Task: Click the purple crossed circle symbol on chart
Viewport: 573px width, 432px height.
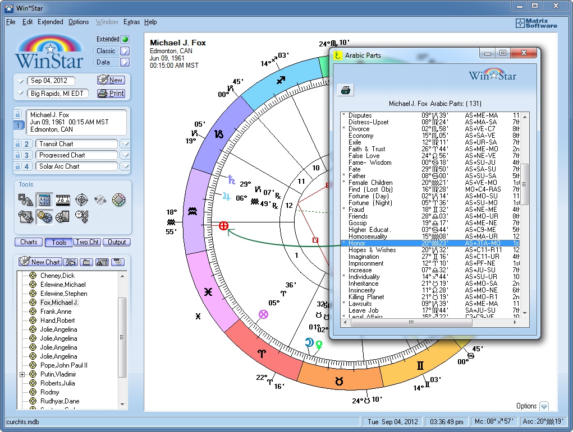Action: pos(263,314)
